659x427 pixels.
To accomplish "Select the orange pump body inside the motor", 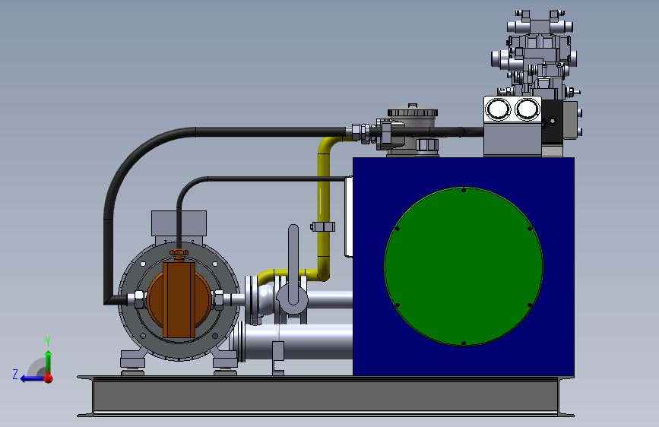I will tap(179, 299).
